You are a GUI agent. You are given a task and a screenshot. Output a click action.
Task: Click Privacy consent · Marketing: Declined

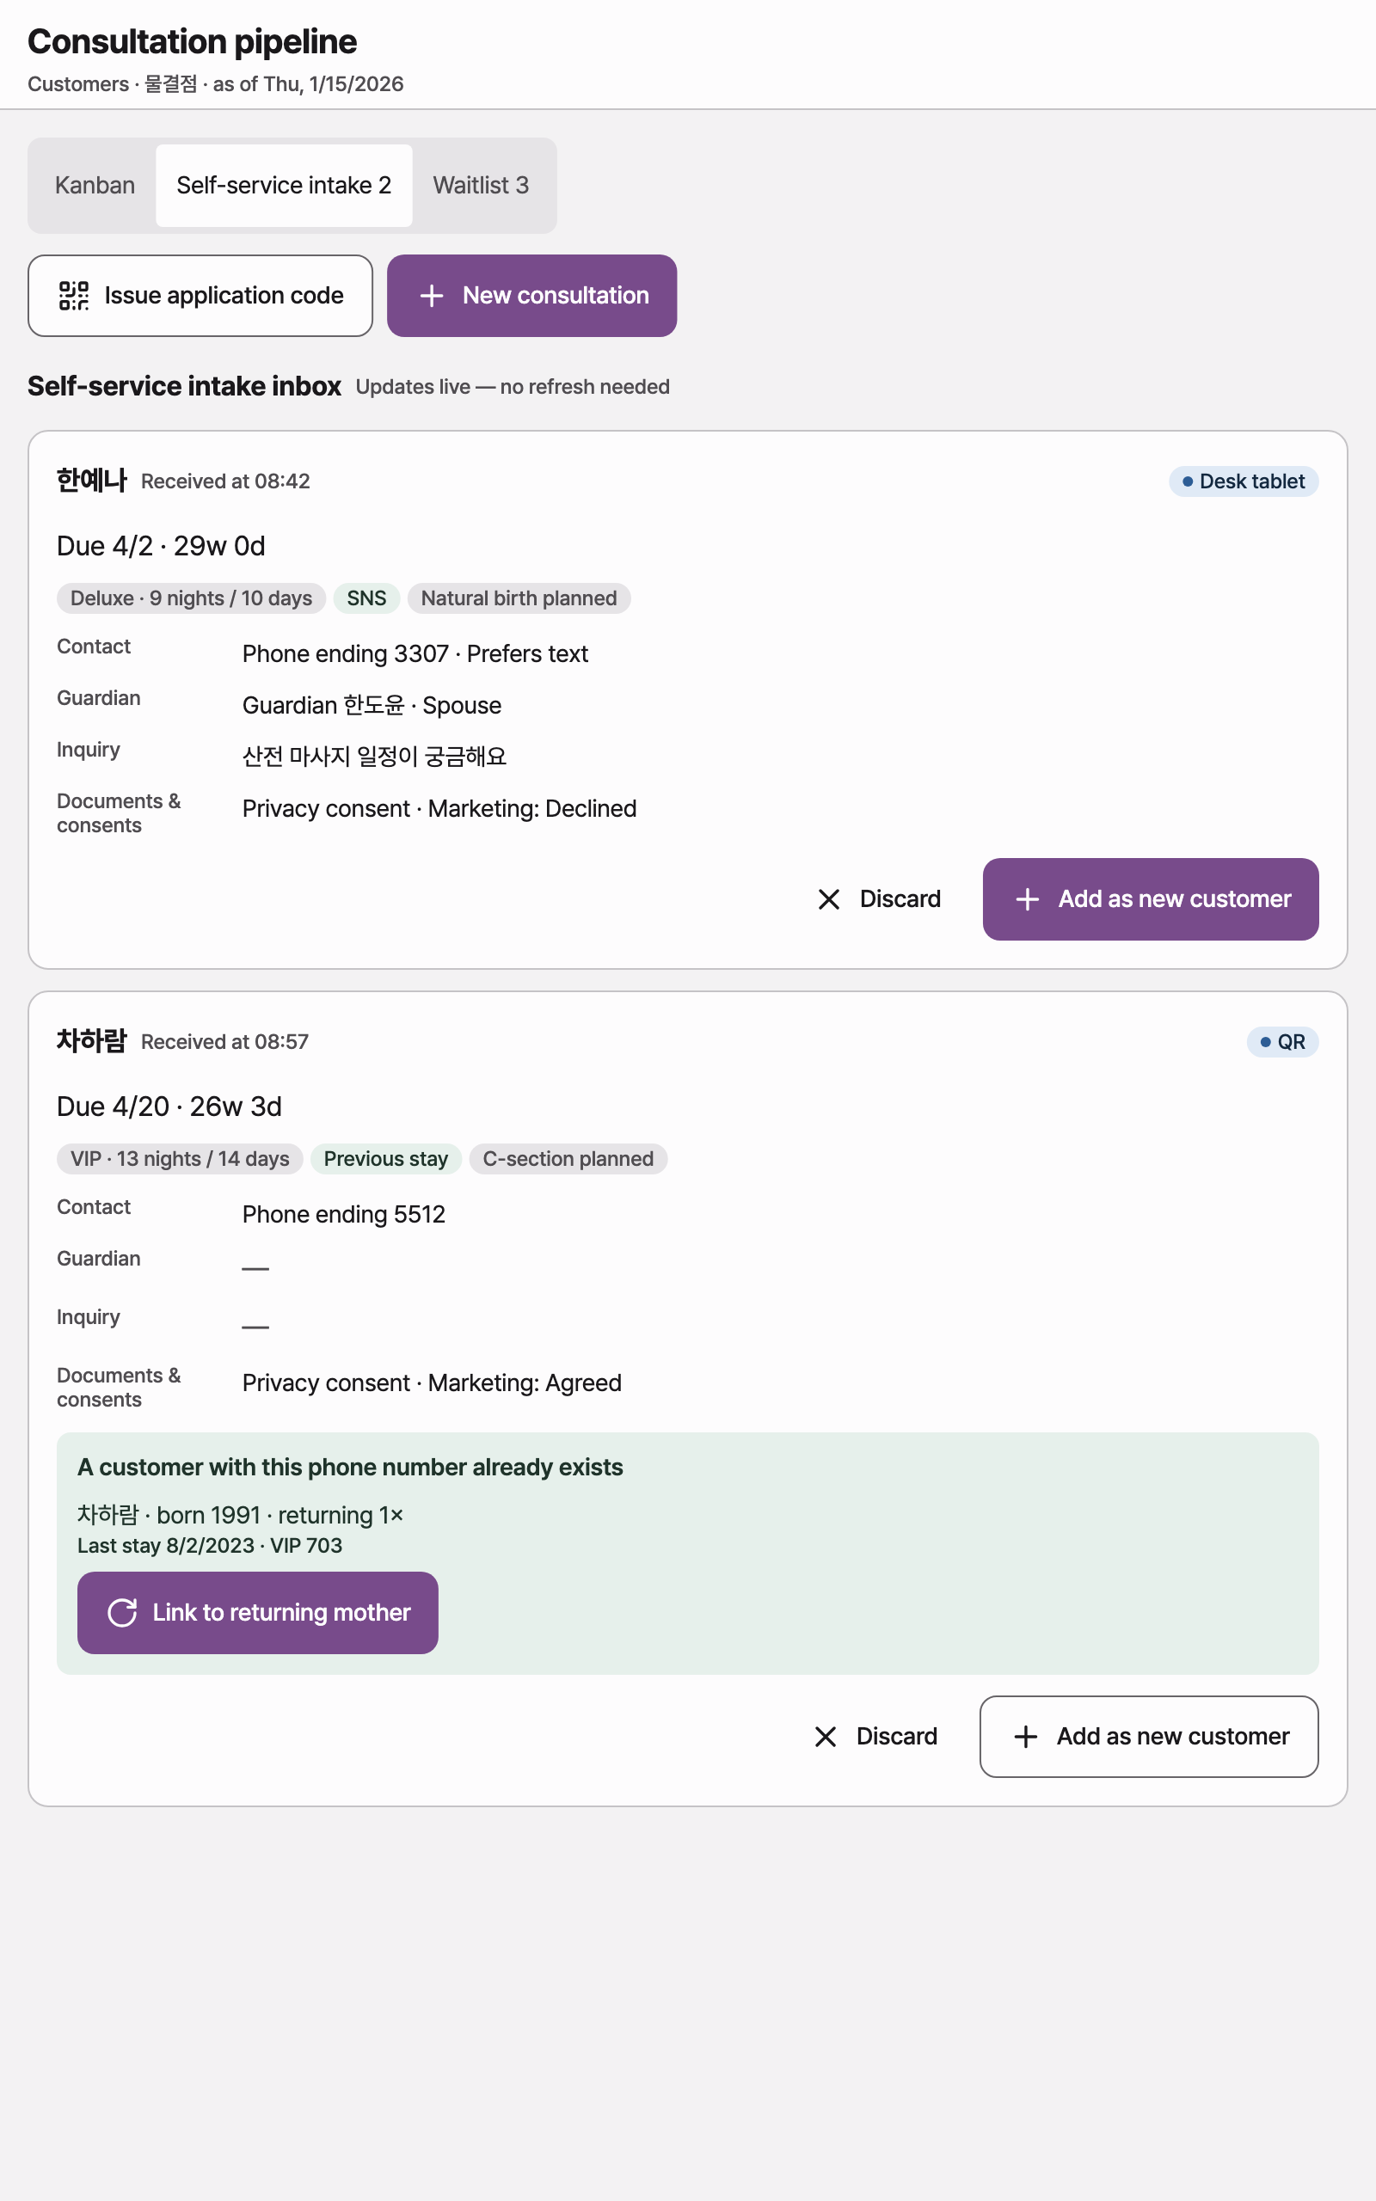pos(439,809)
